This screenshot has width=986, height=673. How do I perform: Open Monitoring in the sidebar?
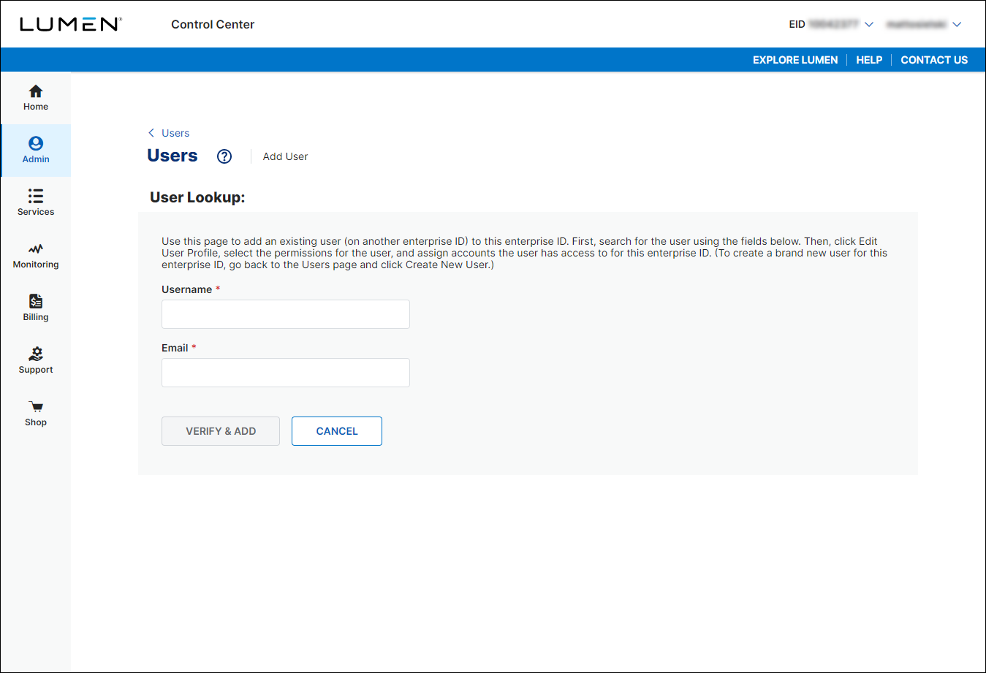pyautogui.click(x=36, y=256)
